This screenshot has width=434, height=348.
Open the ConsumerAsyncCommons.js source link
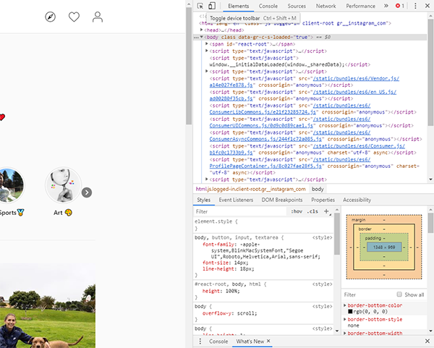tap(265, 139)
